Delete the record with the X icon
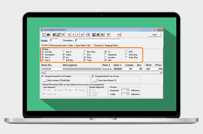The image size is (203, 134). click(x=63, y=35)
